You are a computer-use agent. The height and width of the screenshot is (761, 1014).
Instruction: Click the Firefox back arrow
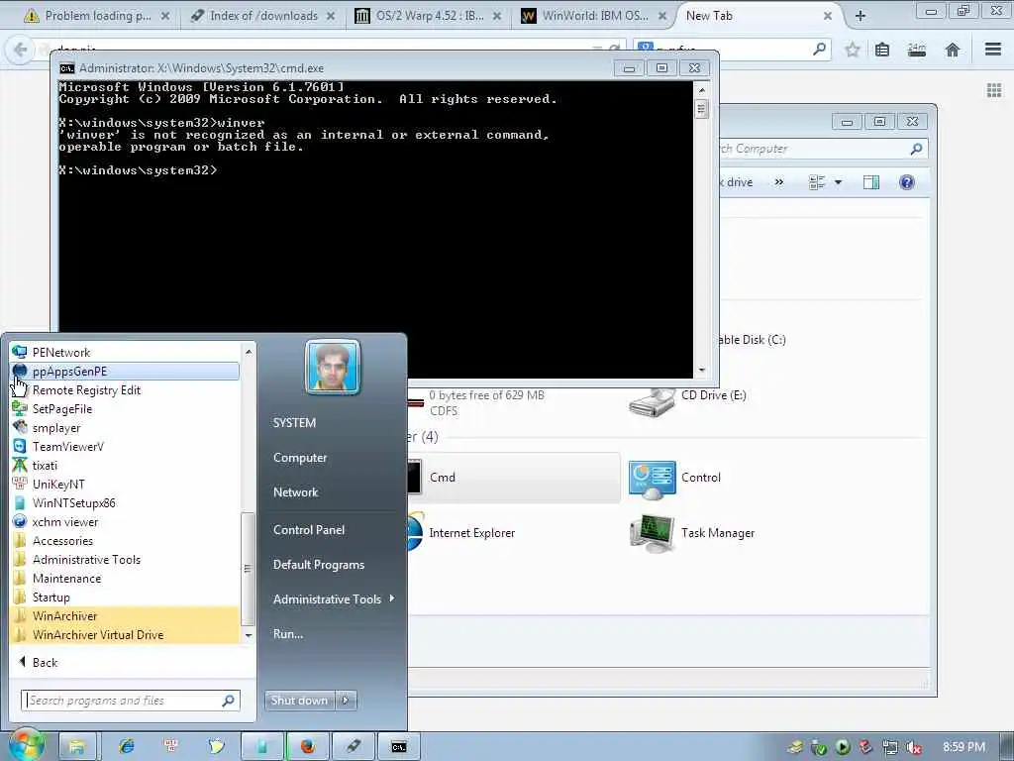click(x=20, y=50)
